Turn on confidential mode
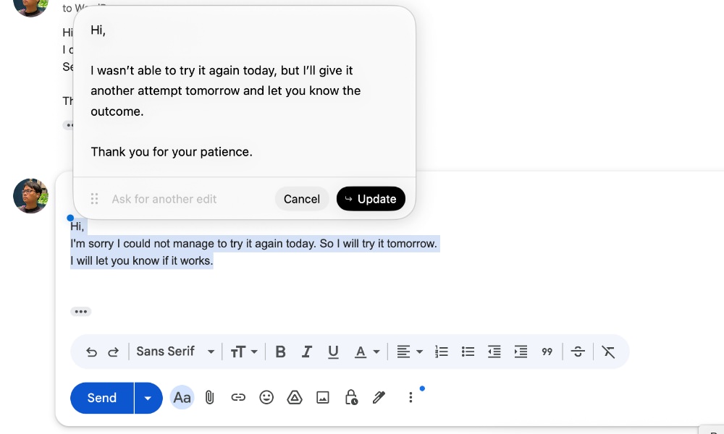 (350, 397)
